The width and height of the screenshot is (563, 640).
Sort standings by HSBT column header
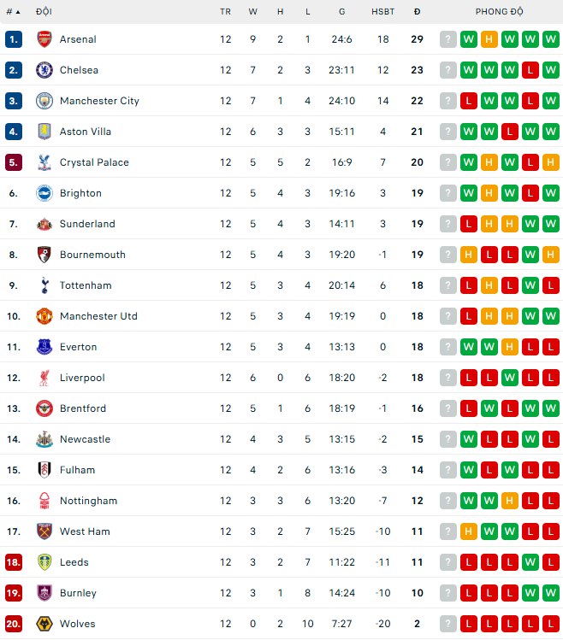point(382,12)
